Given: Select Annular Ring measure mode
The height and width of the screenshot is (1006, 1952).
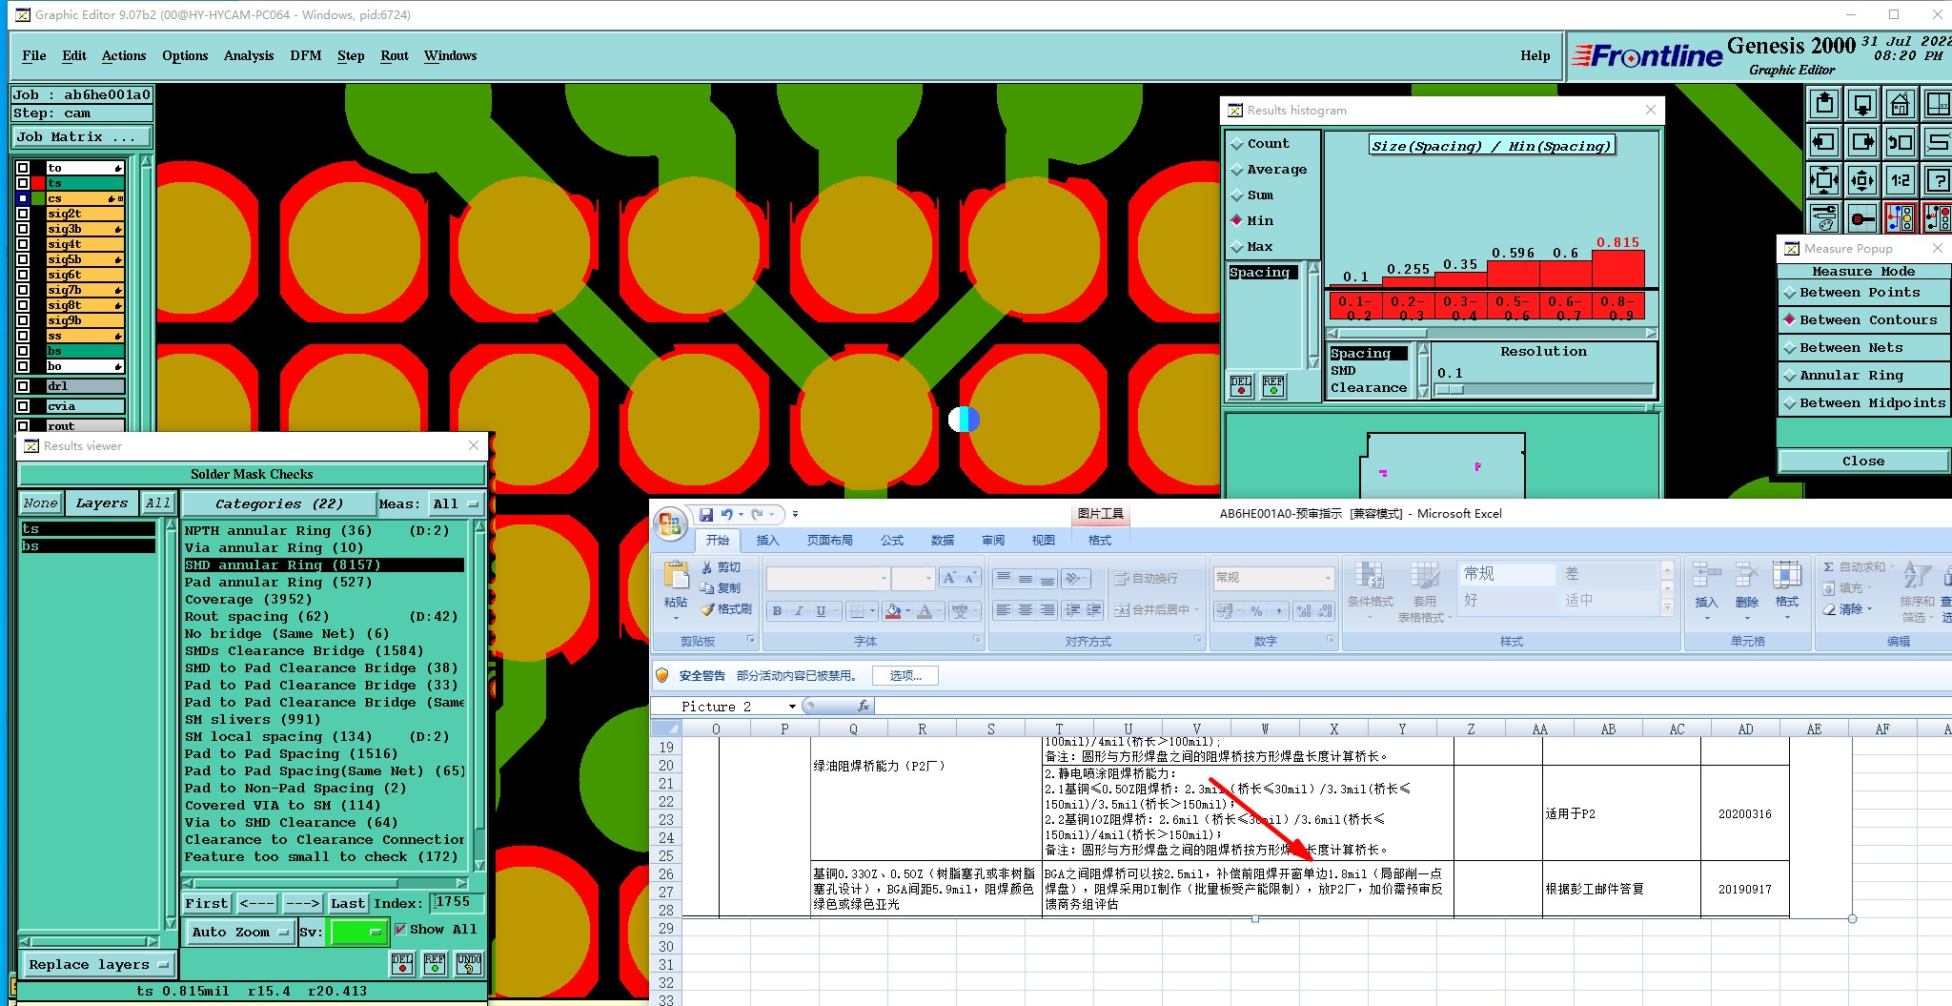Looking at the screenshot, I should click(1863, 376).
